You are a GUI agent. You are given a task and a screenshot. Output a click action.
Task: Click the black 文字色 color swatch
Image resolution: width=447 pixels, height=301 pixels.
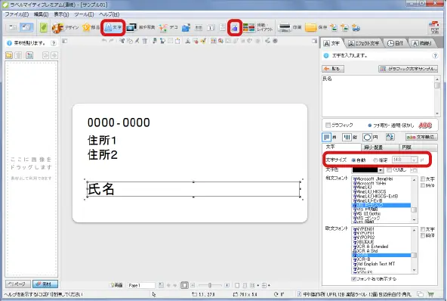pos(365,170)
